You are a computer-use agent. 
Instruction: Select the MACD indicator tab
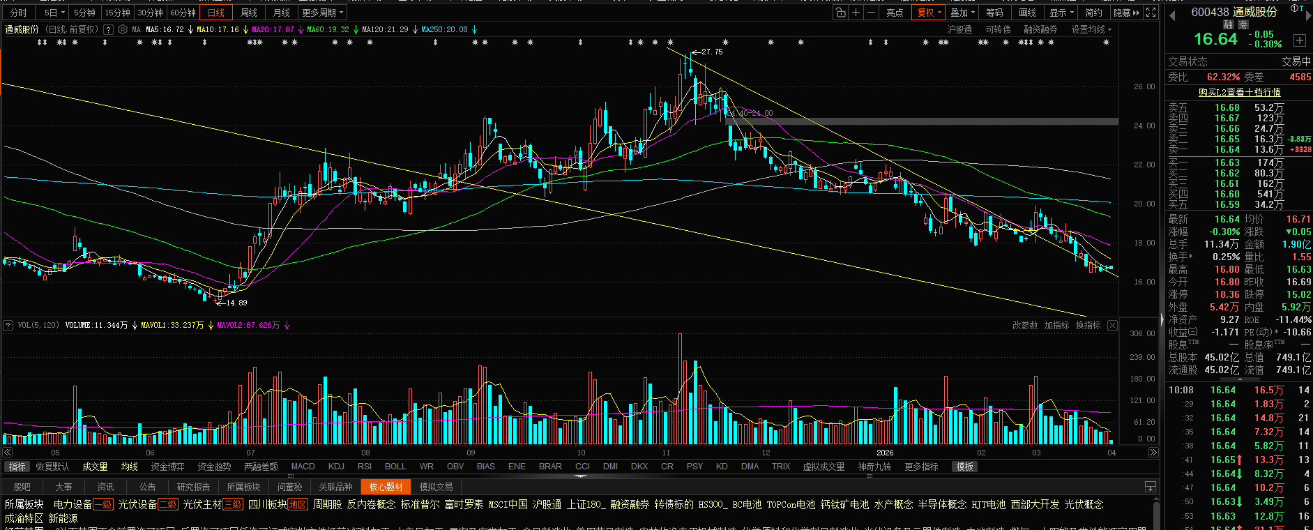point(303,467)
